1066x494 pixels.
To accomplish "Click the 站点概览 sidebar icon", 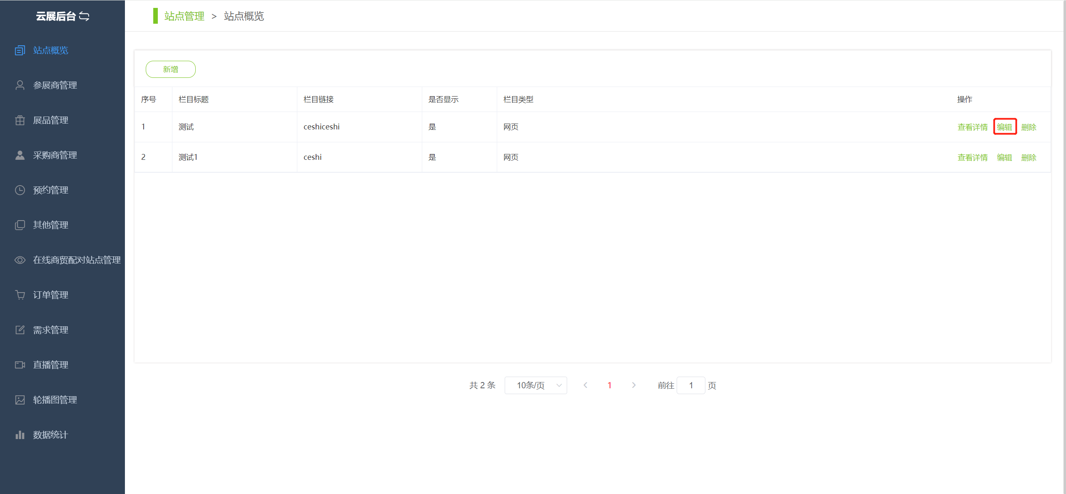I will [x=20, y=50].
